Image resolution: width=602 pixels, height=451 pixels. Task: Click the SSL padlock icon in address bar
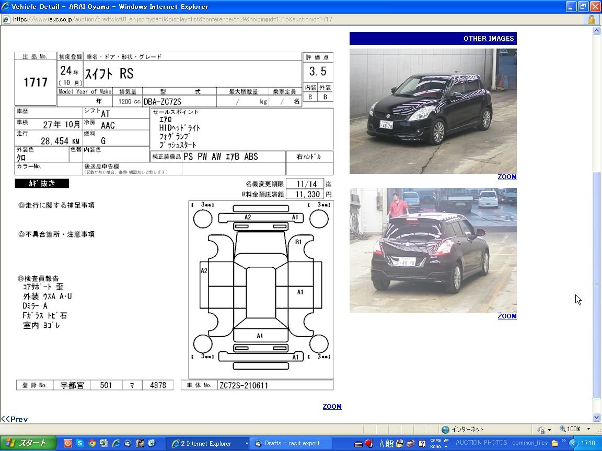[x=592, y=19]
